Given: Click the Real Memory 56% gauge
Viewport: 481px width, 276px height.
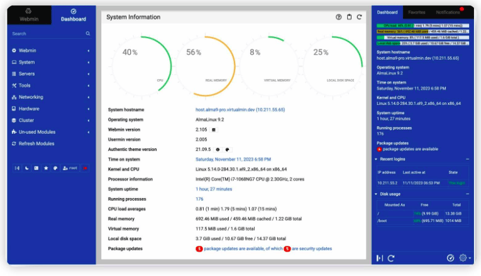Looking at the screenshot, I should (x=206, y=66).
